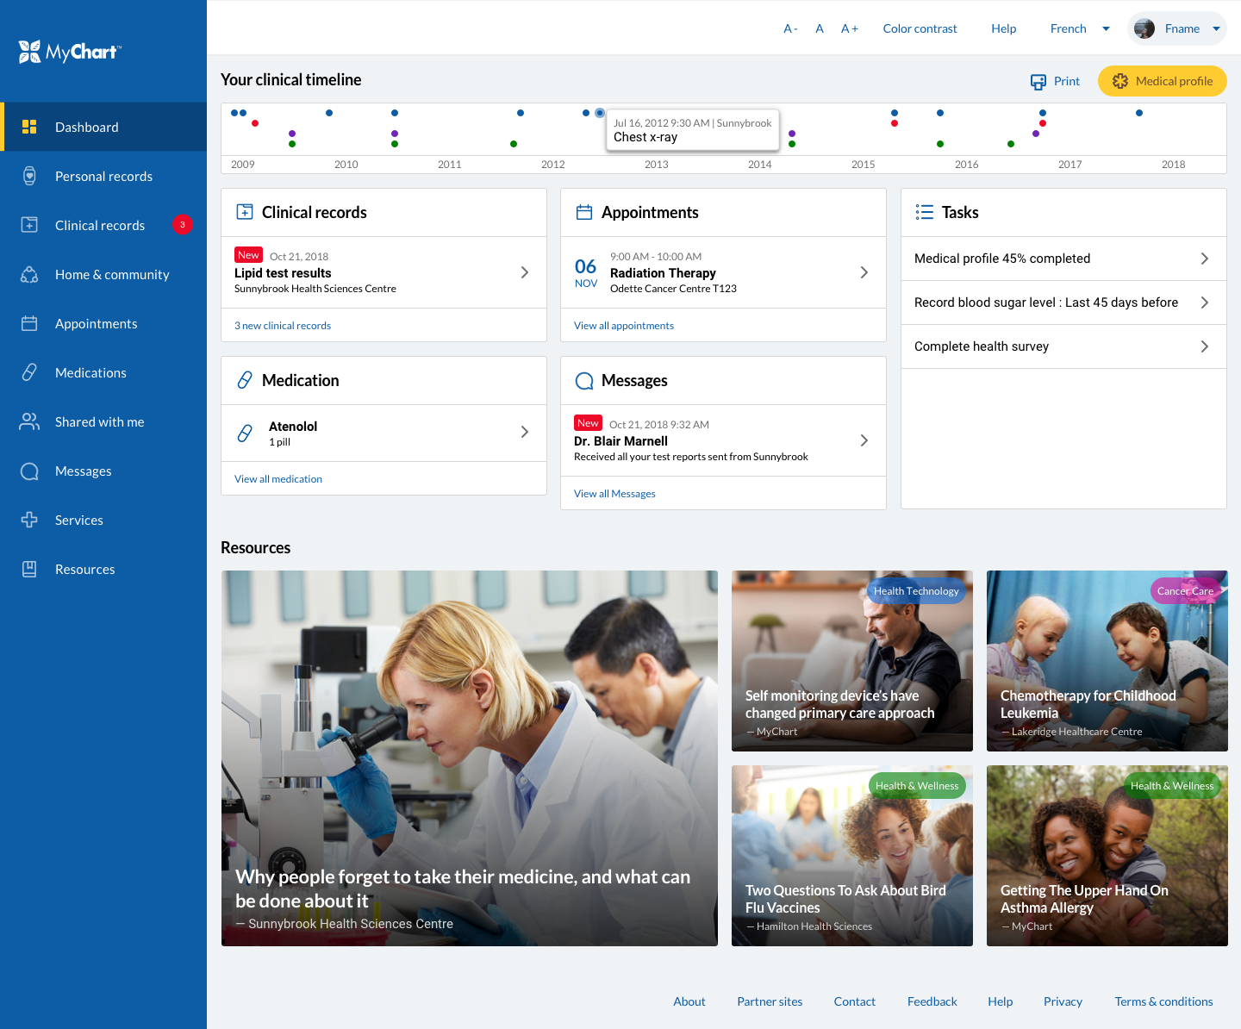Select the Chest x-ray marker on the timeline
Screen dimensions: 1241x1029
tap(599, 112)
